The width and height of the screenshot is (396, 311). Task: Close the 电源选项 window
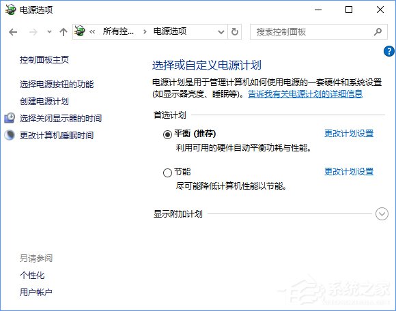point(380,10)
